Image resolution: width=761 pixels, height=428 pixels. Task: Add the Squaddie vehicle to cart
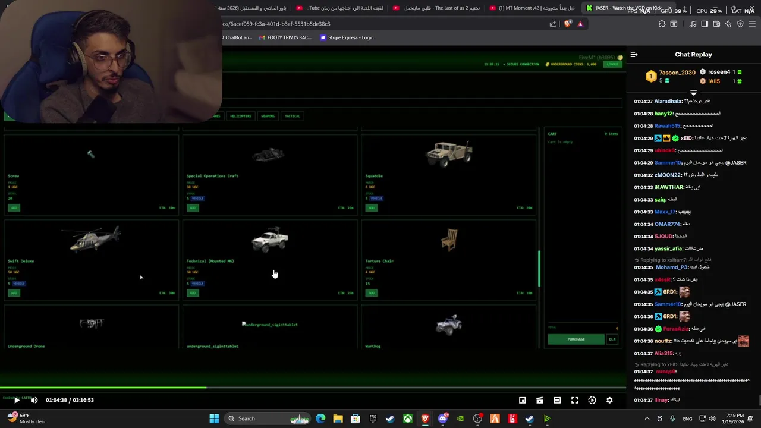[372, 208]
